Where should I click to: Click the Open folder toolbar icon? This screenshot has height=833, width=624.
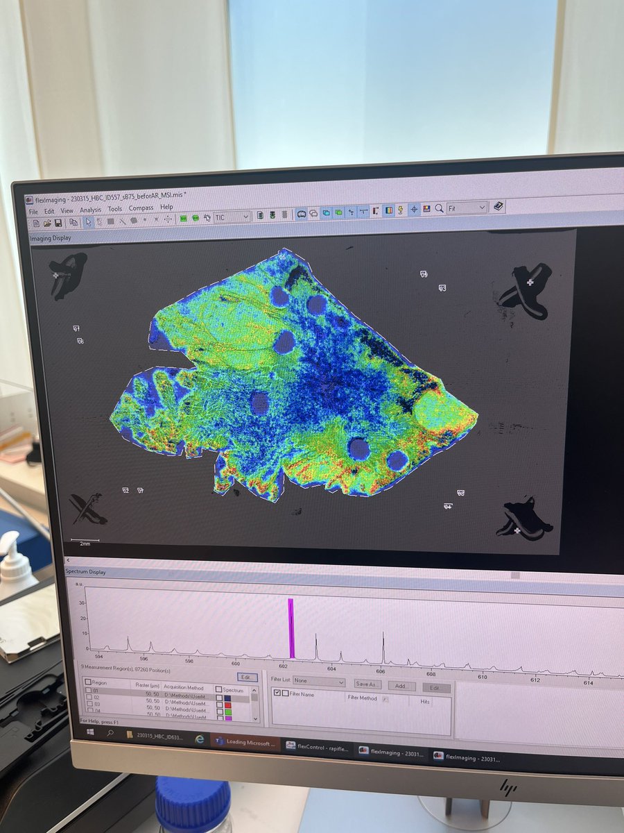coord(47,223)
